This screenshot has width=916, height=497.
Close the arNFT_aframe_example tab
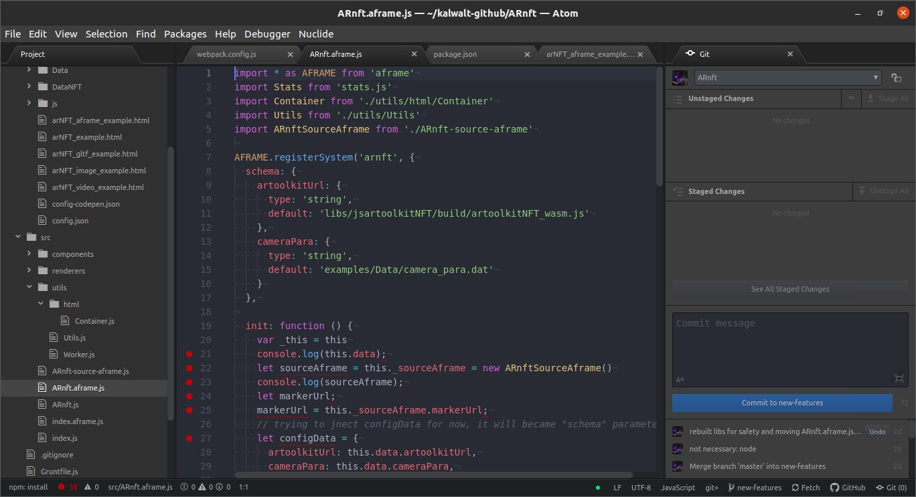(641, 54)
